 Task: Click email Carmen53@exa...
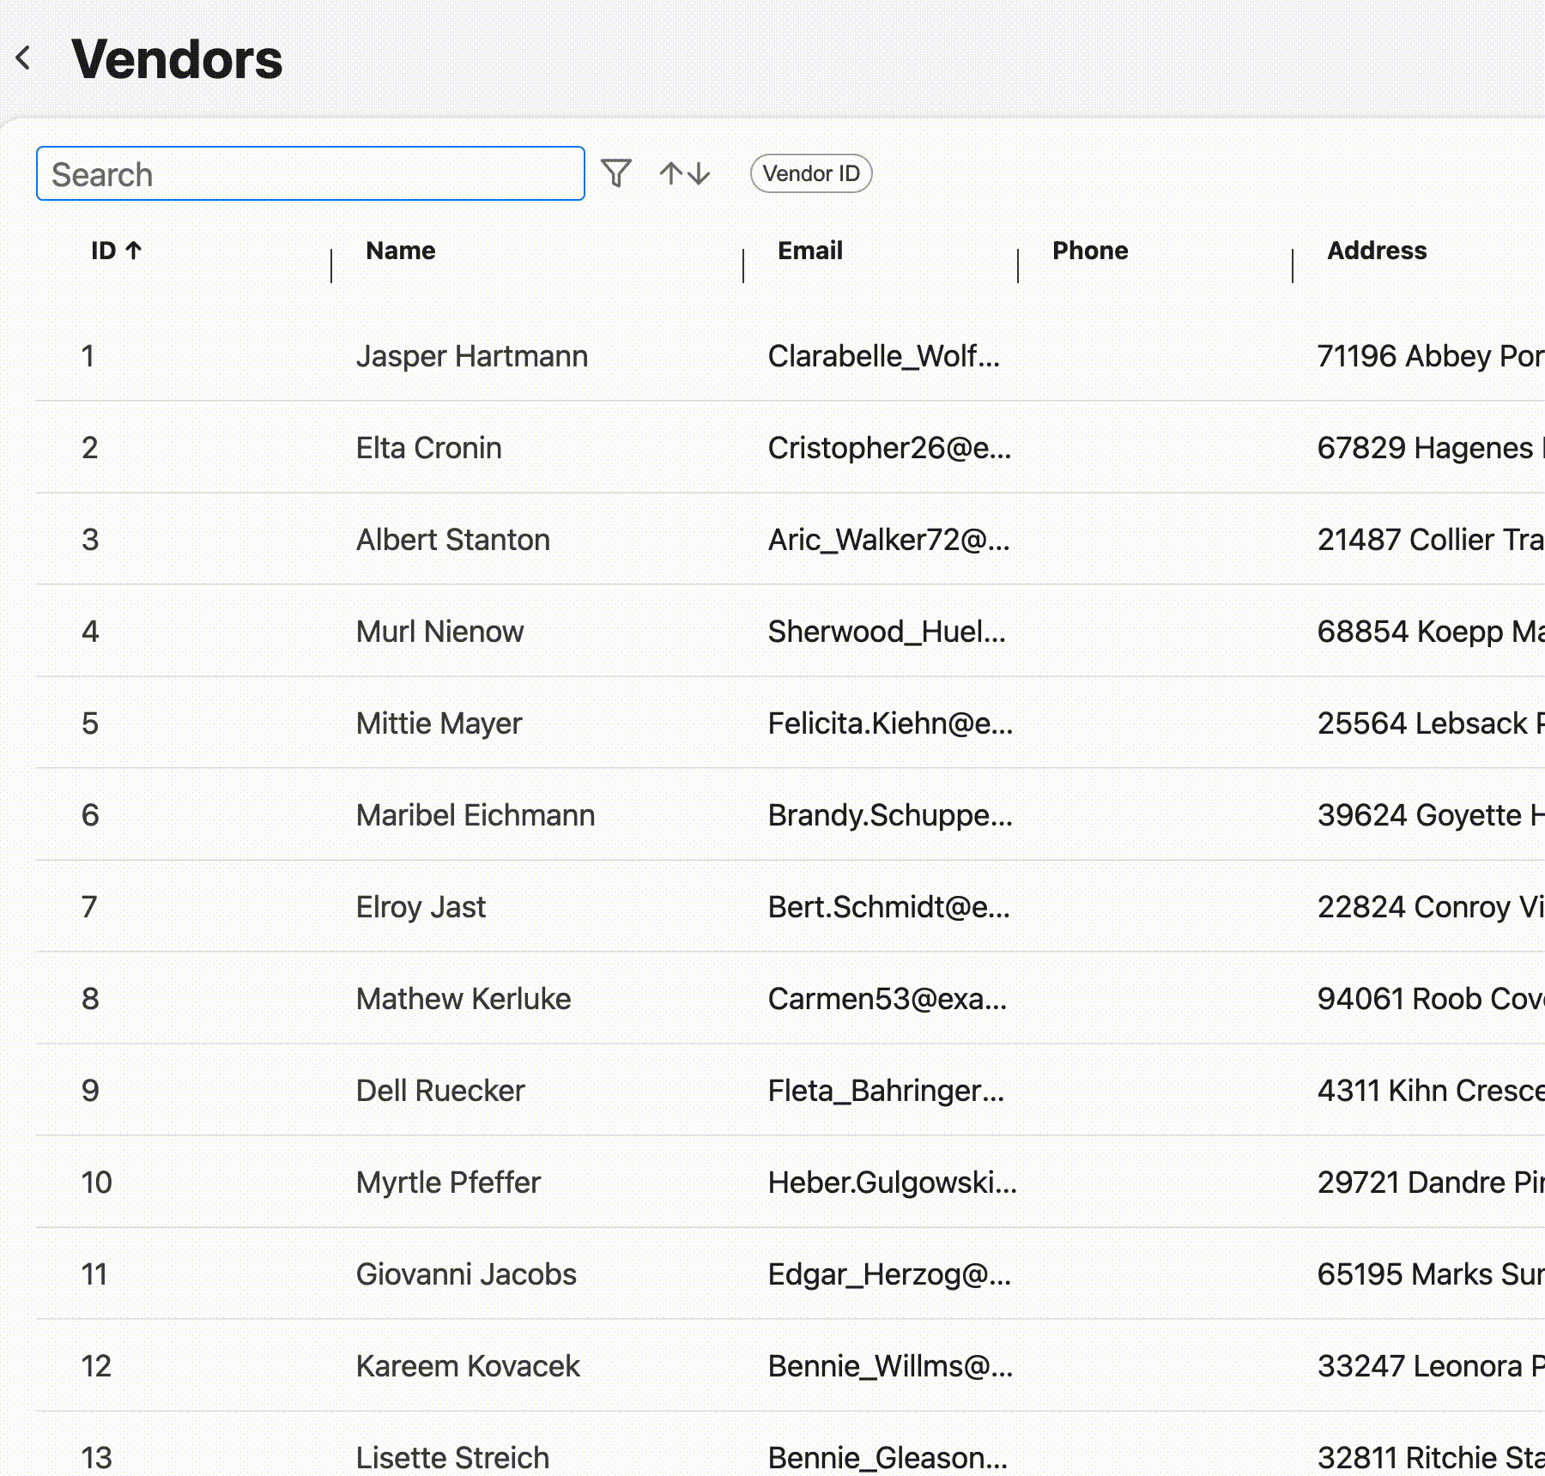pos(888,999)
